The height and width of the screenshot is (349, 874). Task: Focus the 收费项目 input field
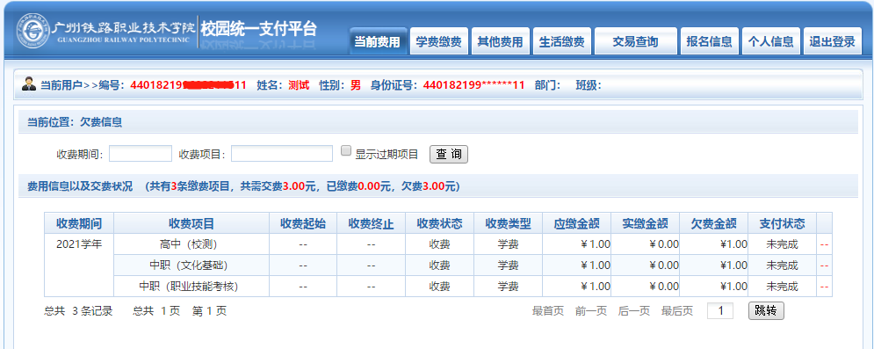[x=282, y=154]
